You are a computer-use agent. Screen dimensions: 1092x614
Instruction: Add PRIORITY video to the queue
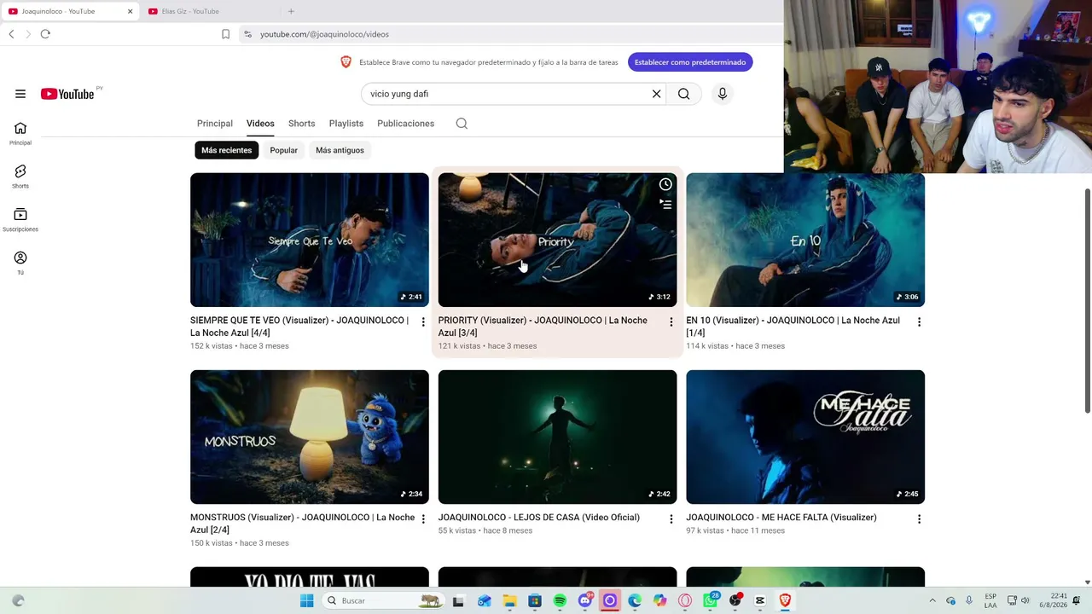pos(665,204)
